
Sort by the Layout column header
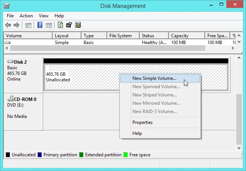67,36
